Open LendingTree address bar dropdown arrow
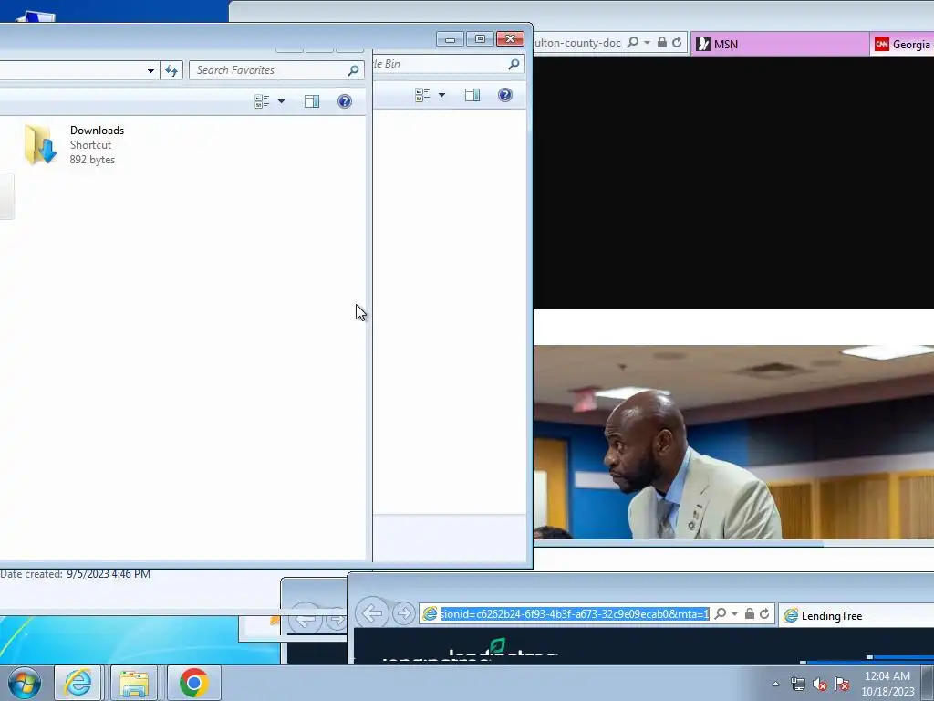 pos(734,614)
